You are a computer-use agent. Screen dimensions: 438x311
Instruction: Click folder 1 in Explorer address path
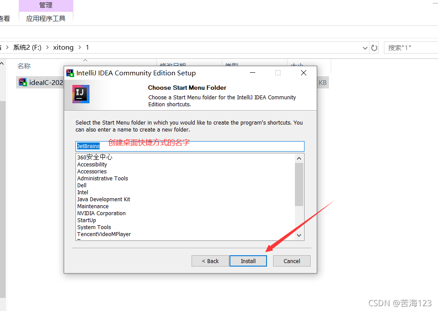tap(87, 47)
